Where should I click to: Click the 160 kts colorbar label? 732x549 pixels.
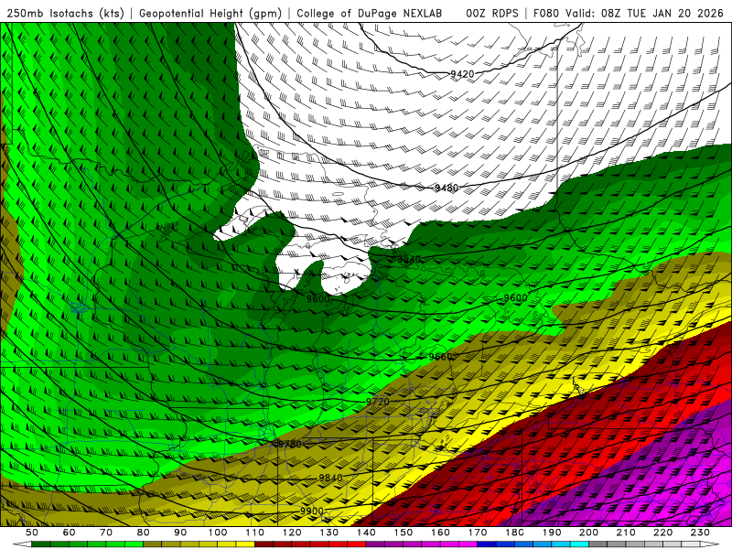pyautogui.click(x=440, y=533)
